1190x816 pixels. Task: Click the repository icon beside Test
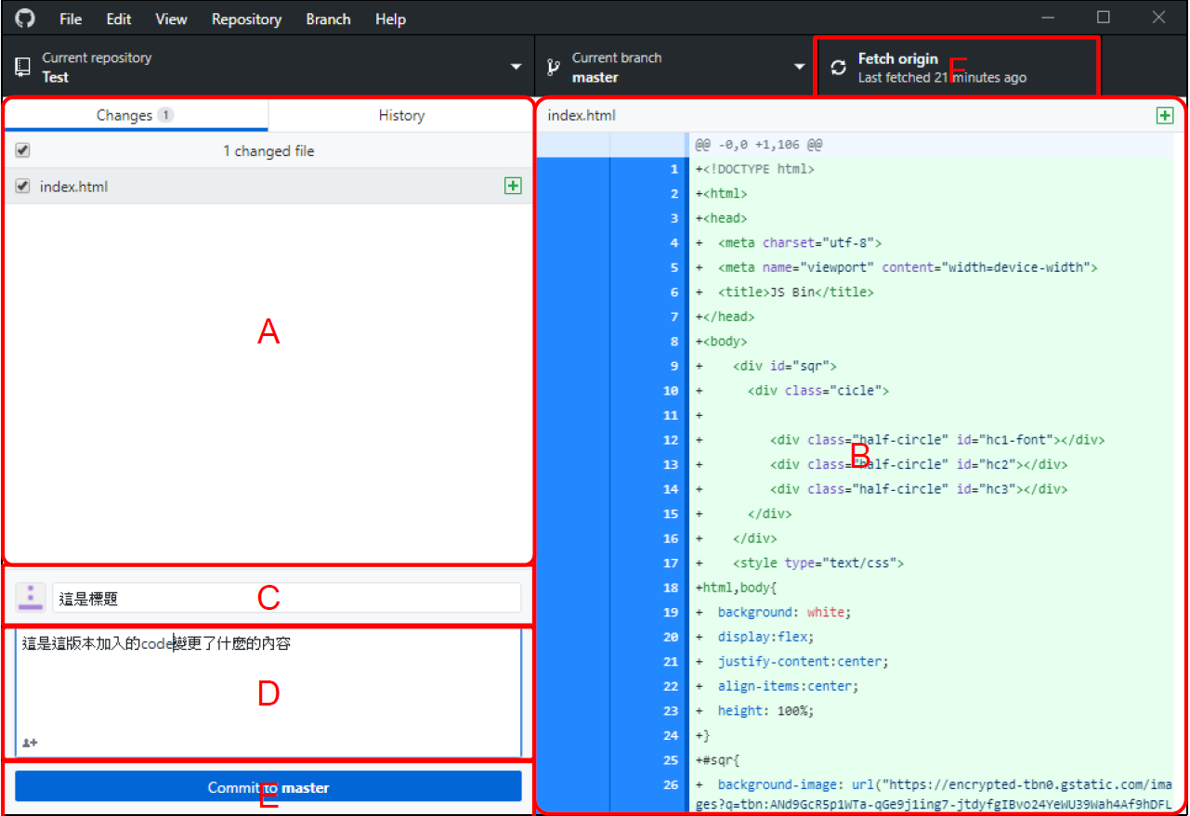(x=23, y=68)
